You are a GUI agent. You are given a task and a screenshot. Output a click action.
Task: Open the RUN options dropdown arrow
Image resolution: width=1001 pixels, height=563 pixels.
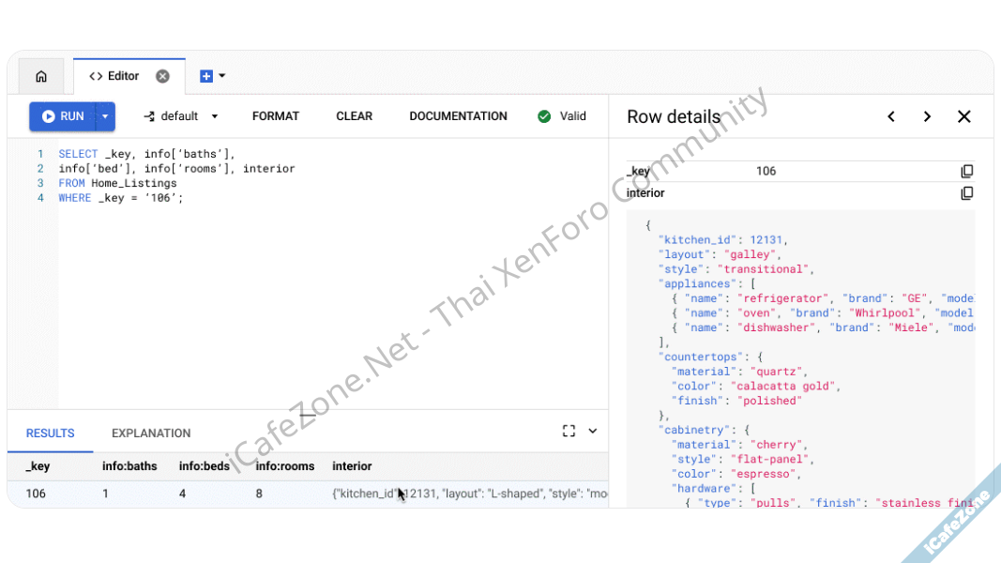(x=105, y=116)
